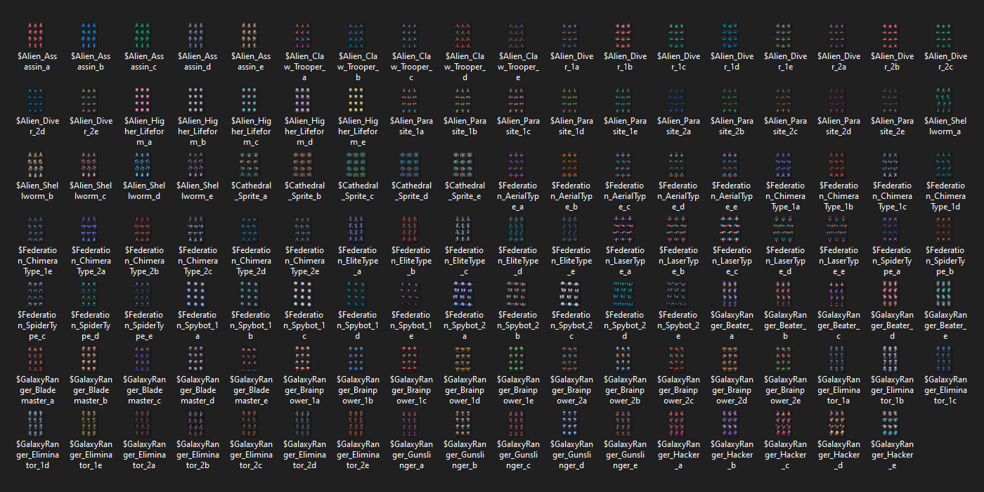984x492 pixels.
Task: Click the $Alien_Claw_Trooper_c file icon
Action: tap(411, 35)
